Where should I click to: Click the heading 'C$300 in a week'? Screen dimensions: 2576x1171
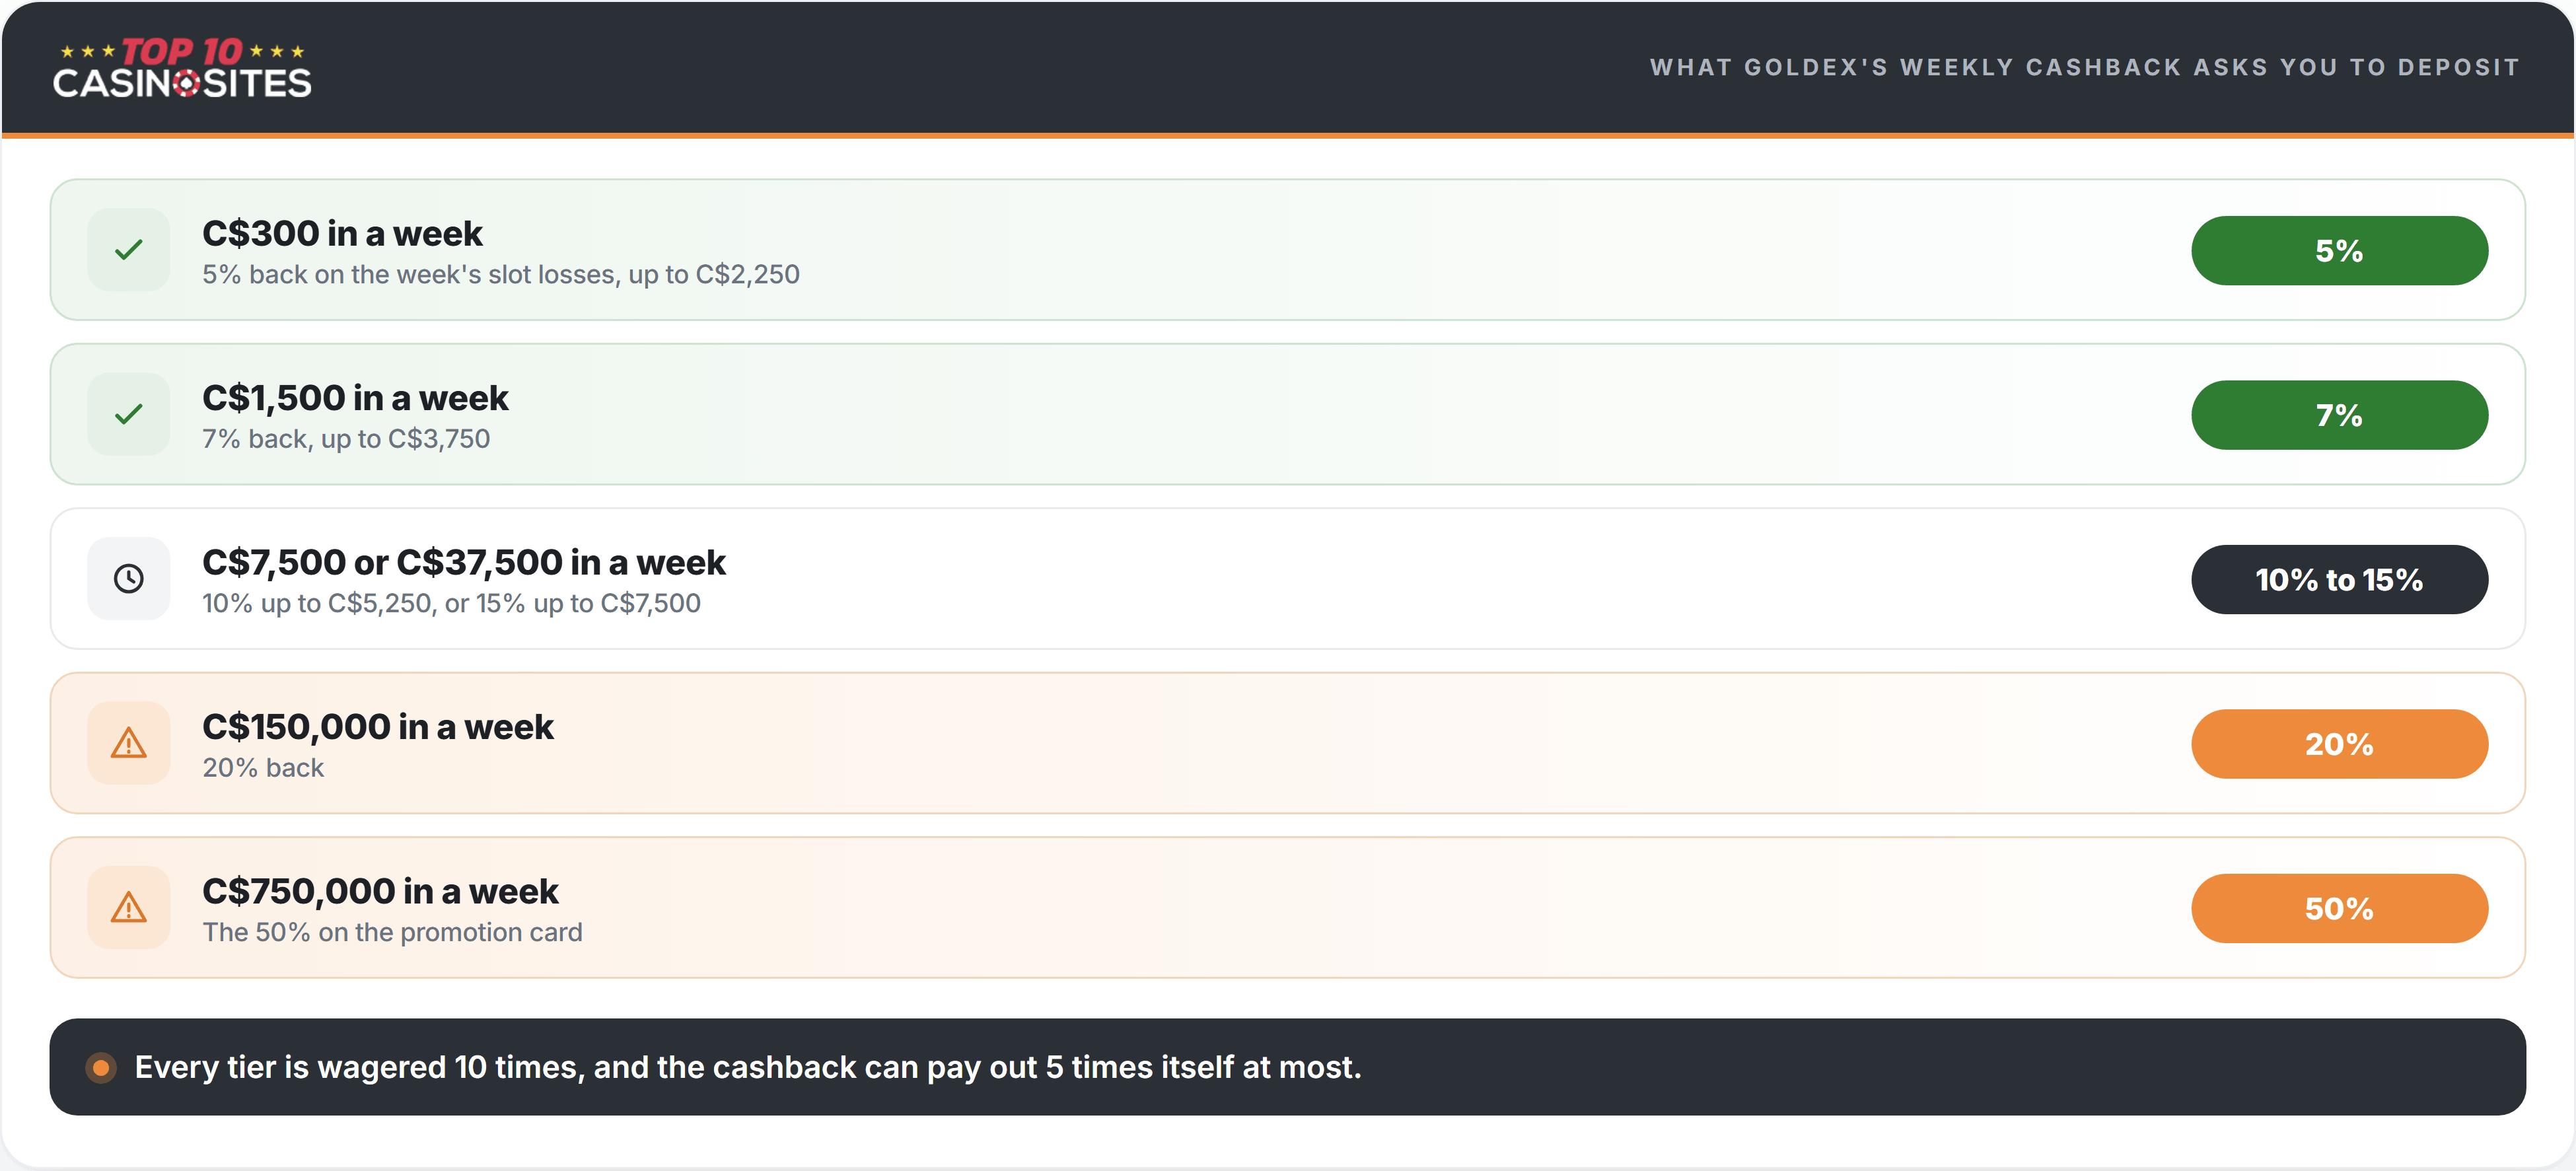coord(342,234)
